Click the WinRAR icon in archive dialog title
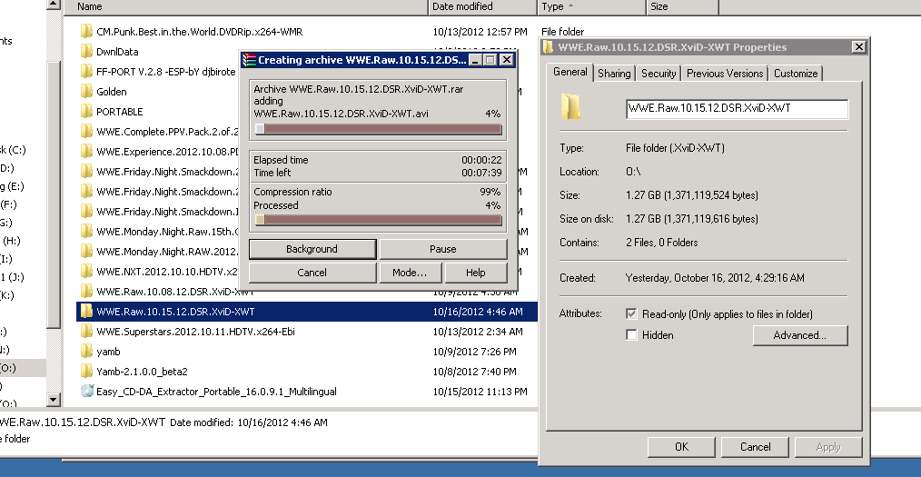 (x=249, y=59)
